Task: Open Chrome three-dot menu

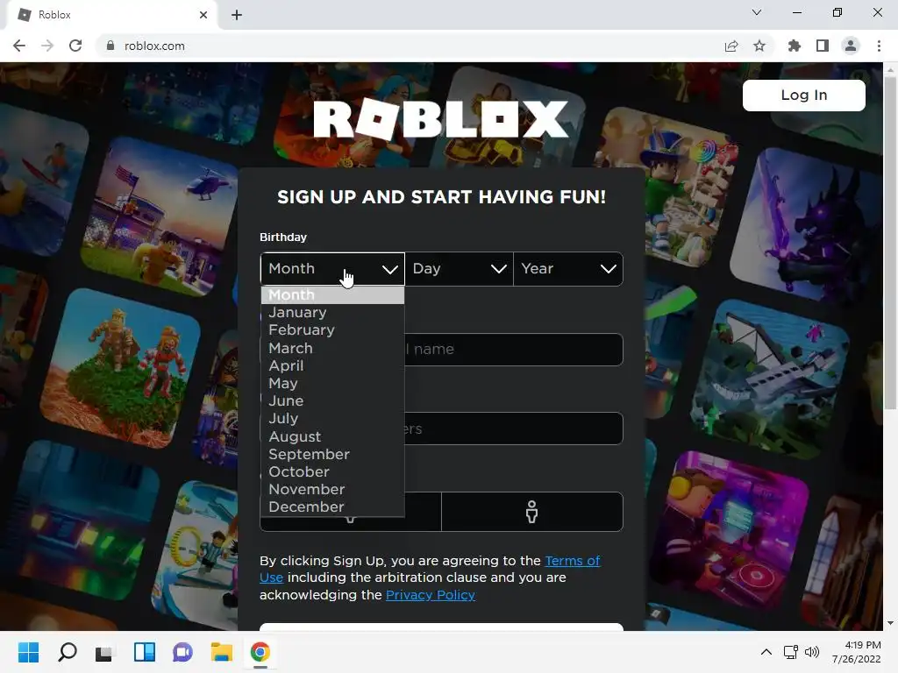Action: (879, 46)
